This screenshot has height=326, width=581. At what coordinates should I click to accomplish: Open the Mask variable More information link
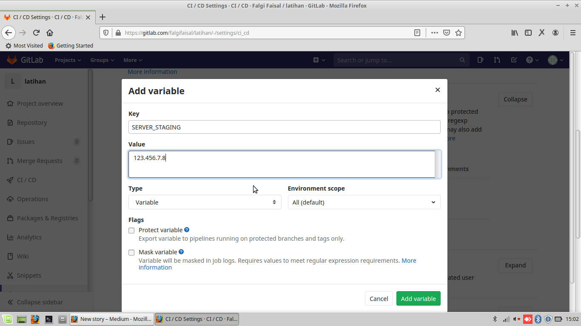[x=409, y=260]
